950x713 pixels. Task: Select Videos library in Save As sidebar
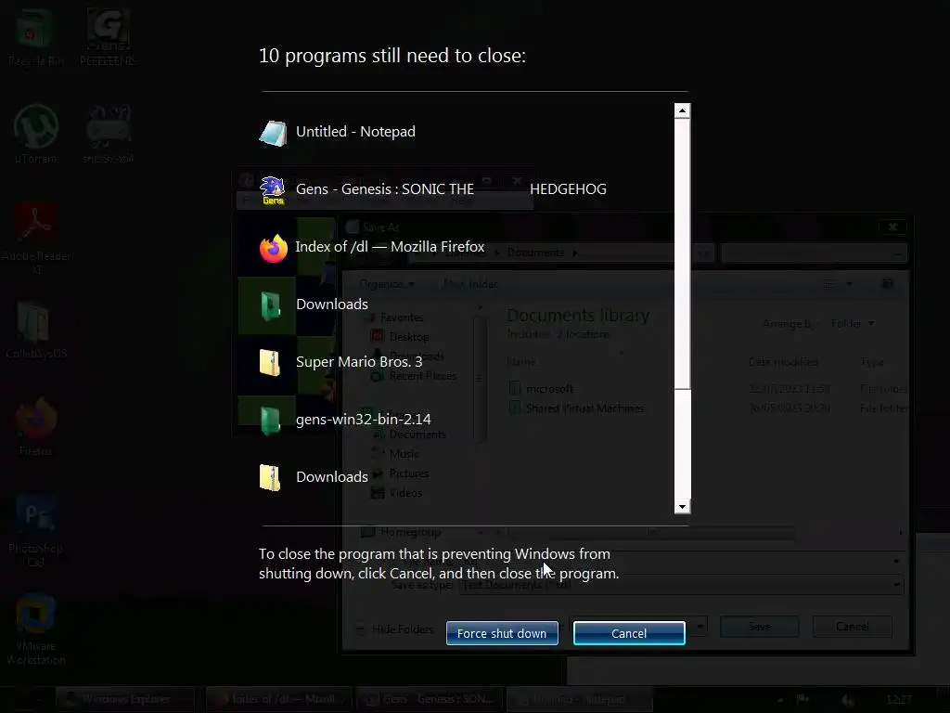[396, 492]
